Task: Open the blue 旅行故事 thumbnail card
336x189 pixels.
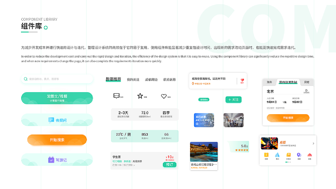Action: 204,120
